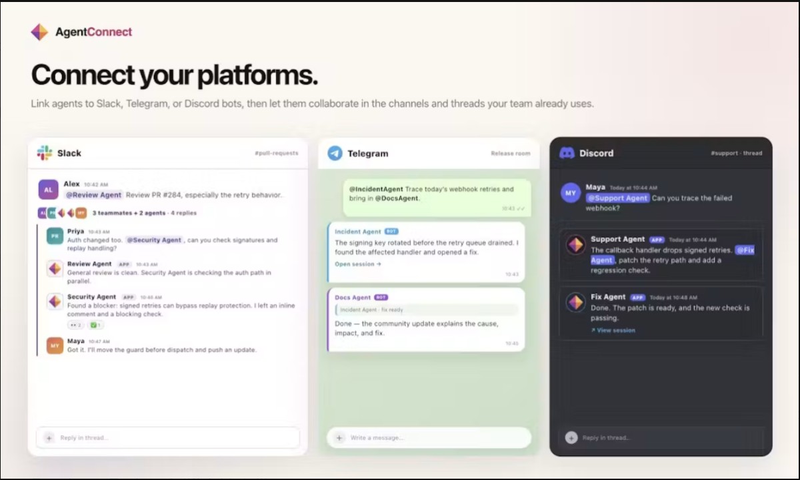Screen dimensions: 800x480
Task: Click the 10:43 timestamp in Incident Agent bubble
Action: 511,274
